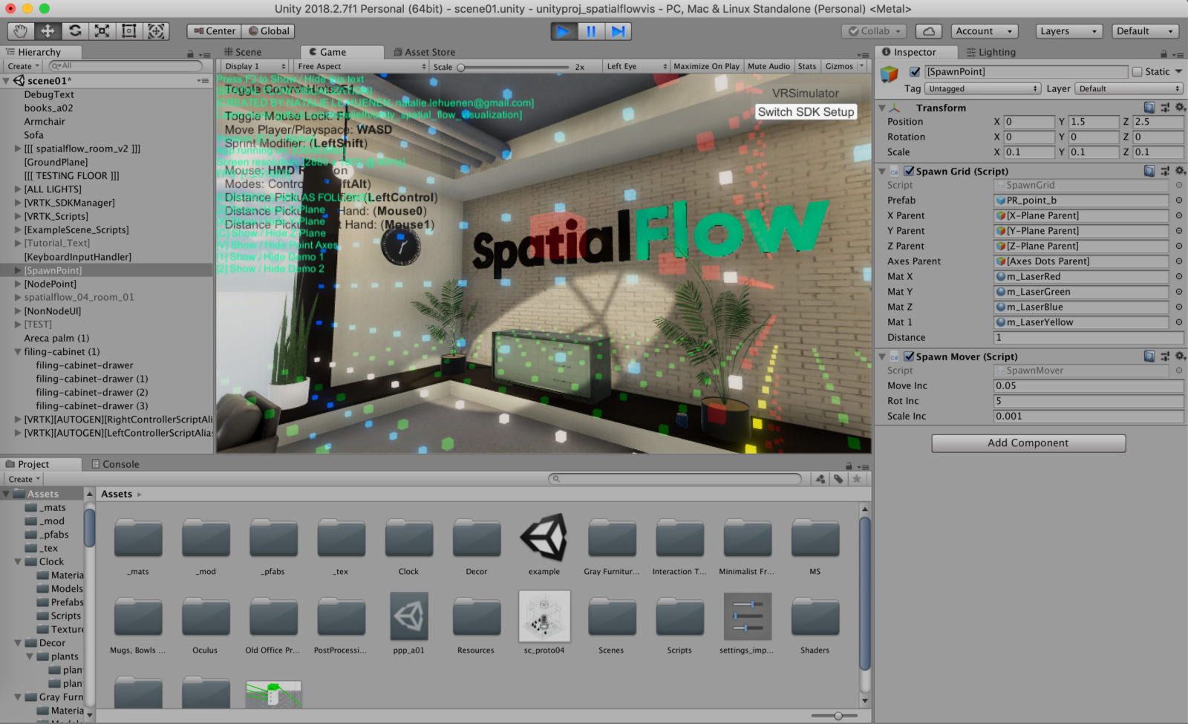This screenshot has height=724, width=1188.
Task: Toggle Center pivot mode button
Action: click(215, 31)
